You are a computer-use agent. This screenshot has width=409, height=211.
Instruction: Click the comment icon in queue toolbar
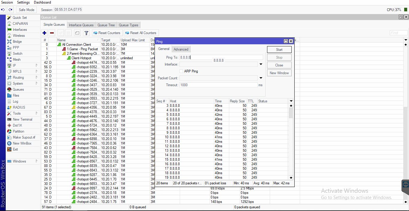77,33
